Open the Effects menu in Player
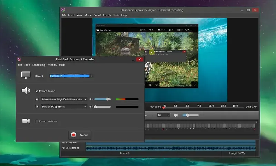Screen dimensions: 276x166 point(107,15)
